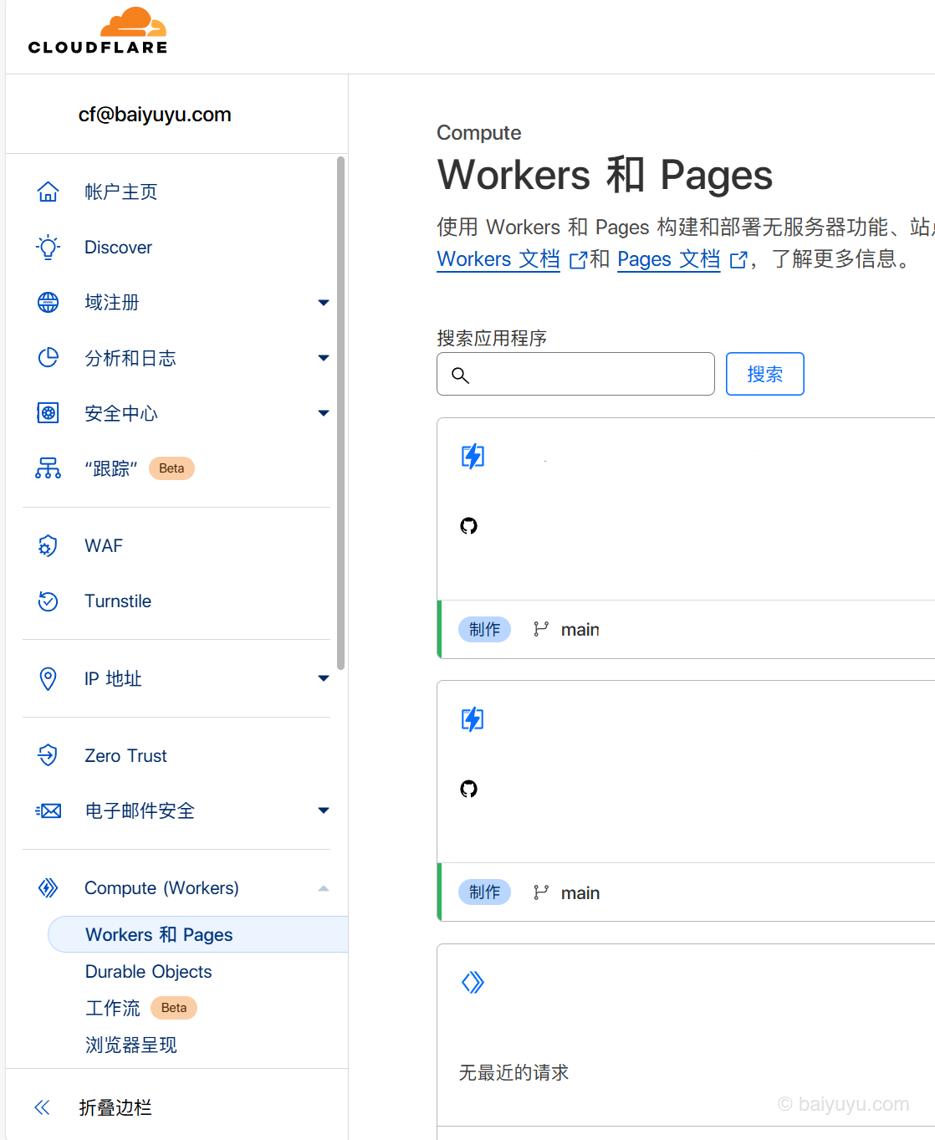This screenshot has width=935, height=1140.
Task: Open the Workers 文档 link
Action: point(498,259)
